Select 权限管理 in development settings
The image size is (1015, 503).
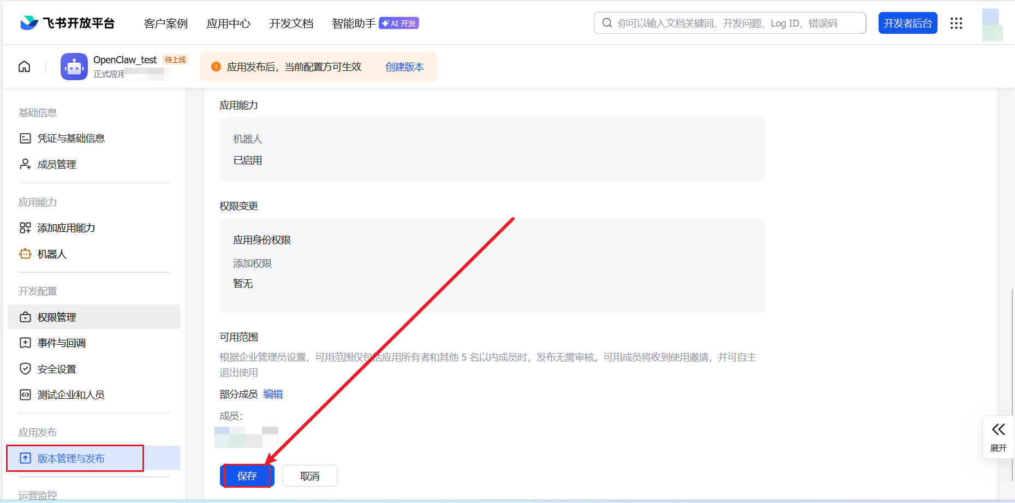click(x=56, y=316)
